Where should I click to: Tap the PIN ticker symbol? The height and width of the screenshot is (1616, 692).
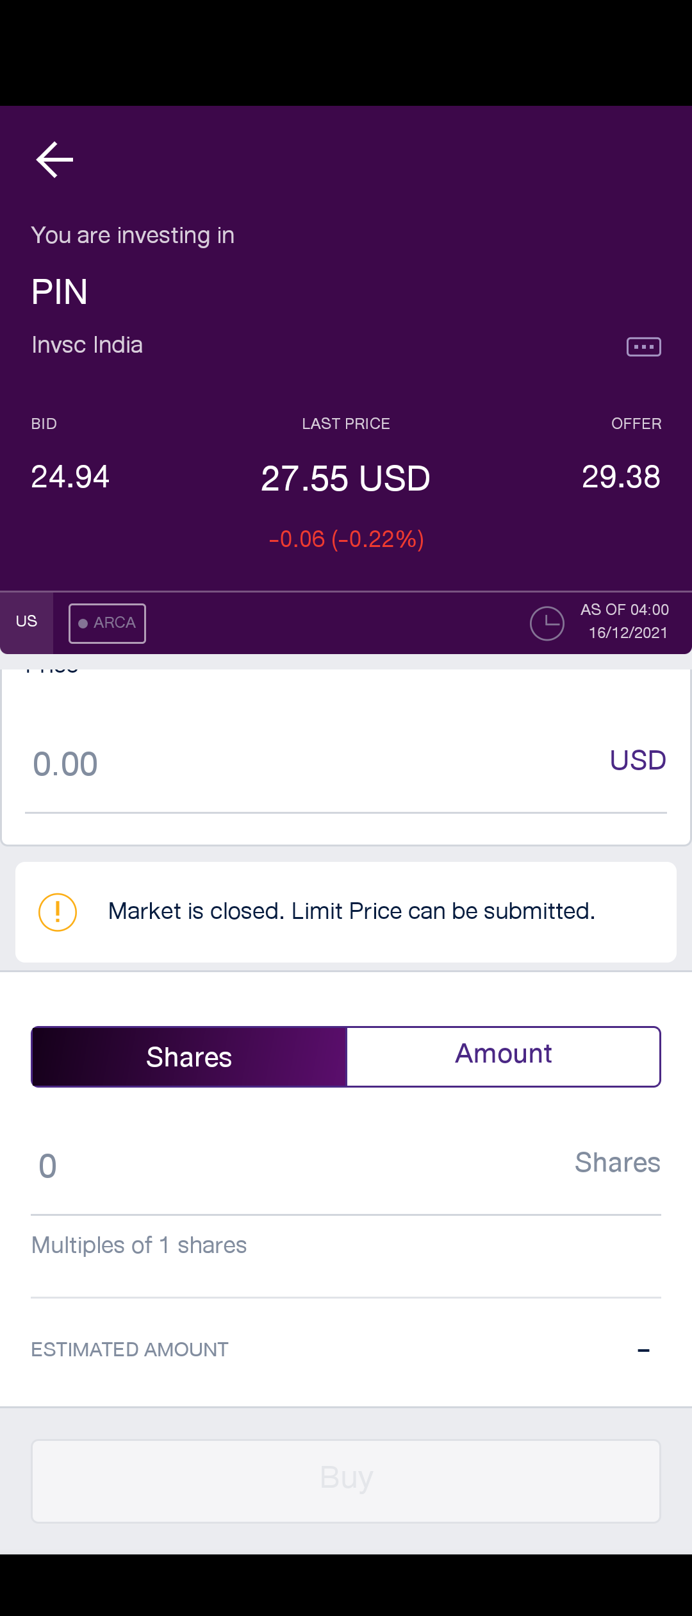click(60, 292)
